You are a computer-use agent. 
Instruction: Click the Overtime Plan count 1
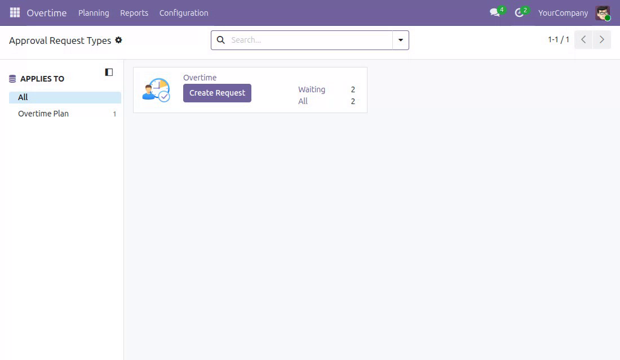coord(114,114)
